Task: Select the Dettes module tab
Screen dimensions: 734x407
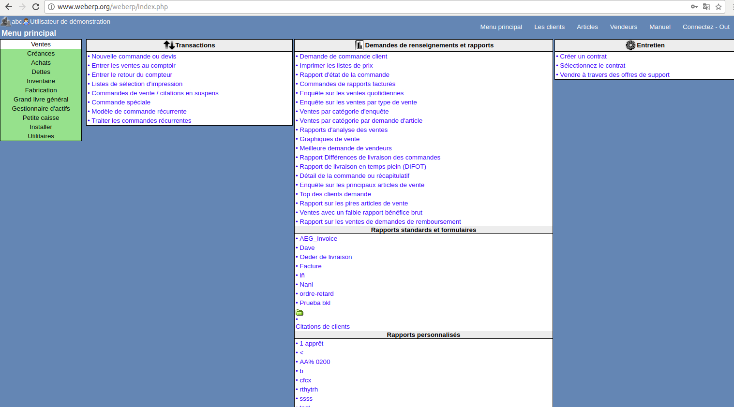Action: pyautogui.click(x=41, y=72)
